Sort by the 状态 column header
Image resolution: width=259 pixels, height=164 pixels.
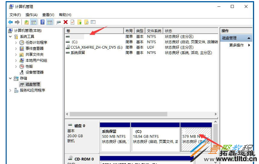(190, 31)
